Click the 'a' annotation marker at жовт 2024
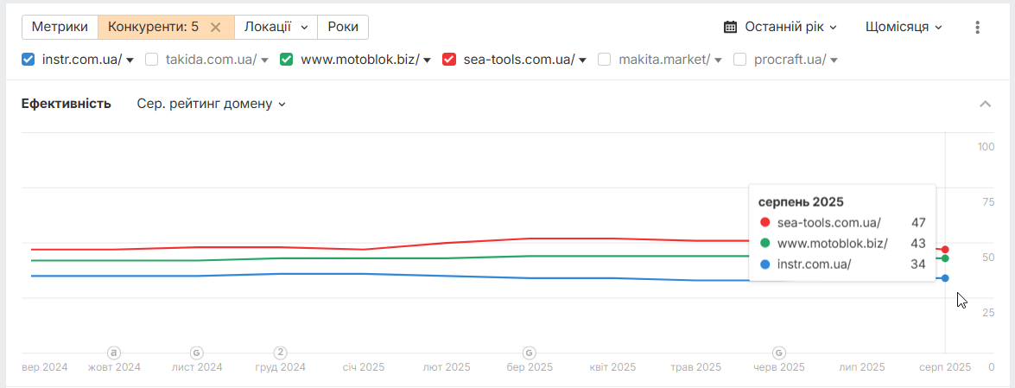The image size is (1015, 388). point(114,353)
